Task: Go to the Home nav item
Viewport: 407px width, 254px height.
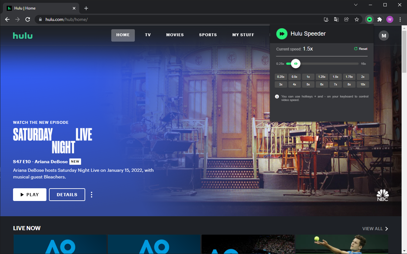Action: pos(123,35)
